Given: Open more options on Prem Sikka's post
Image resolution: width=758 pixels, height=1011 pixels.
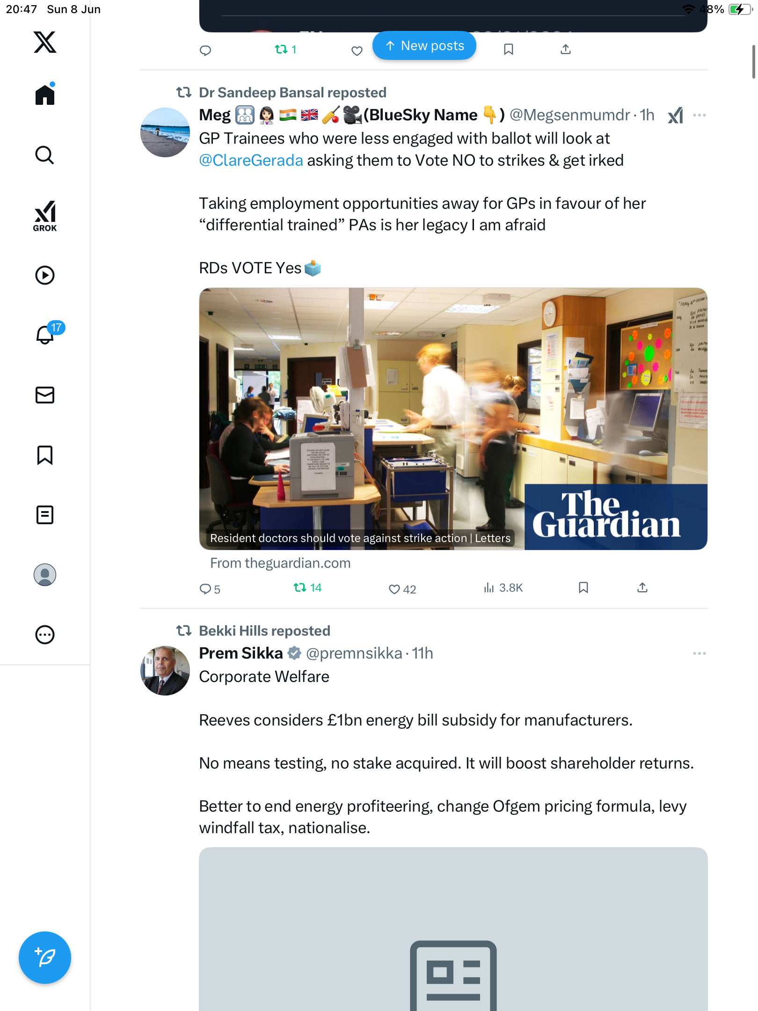Looking at the screenshot, I should (x=699, y=653).
